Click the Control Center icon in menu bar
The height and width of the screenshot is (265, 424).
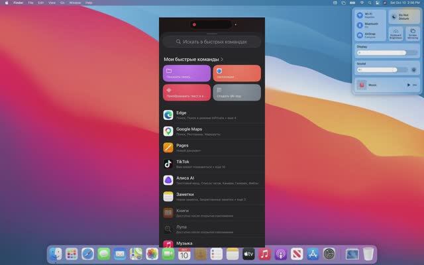[x=378, y=3]
